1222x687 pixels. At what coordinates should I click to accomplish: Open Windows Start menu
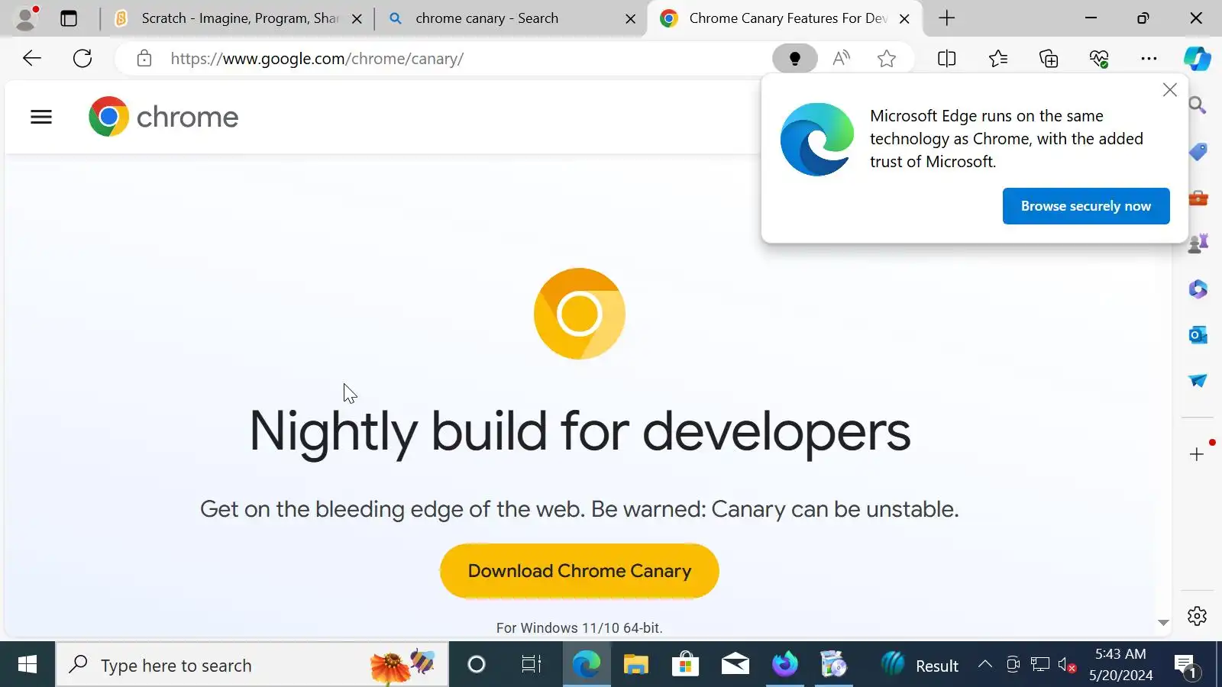tap(27, 665)
